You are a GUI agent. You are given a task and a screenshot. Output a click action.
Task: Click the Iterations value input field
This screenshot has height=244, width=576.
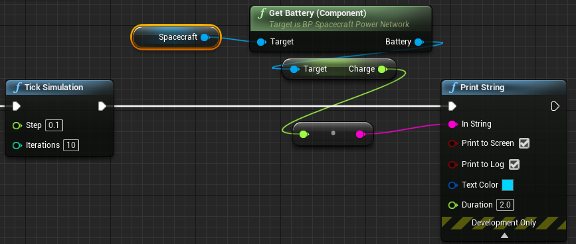click(71, 145)
